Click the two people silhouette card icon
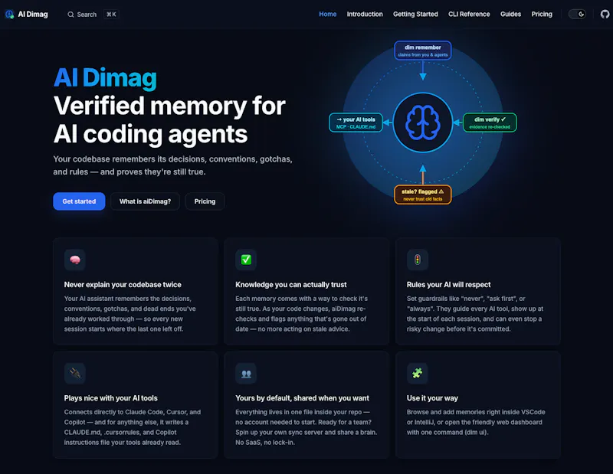This screenshot has height=474, width=613. (246, 374)
